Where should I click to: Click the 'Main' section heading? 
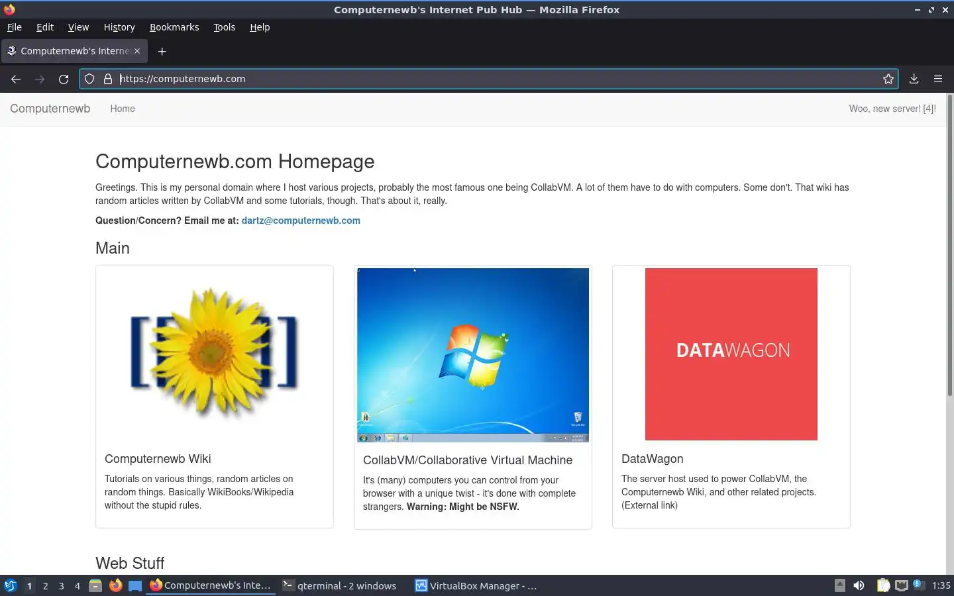113,248
